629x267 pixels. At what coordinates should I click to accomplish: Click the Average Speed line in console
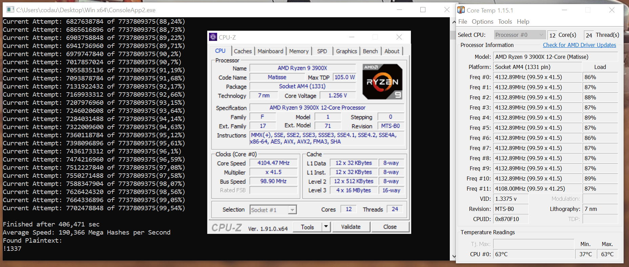click(x=87, y=233)
